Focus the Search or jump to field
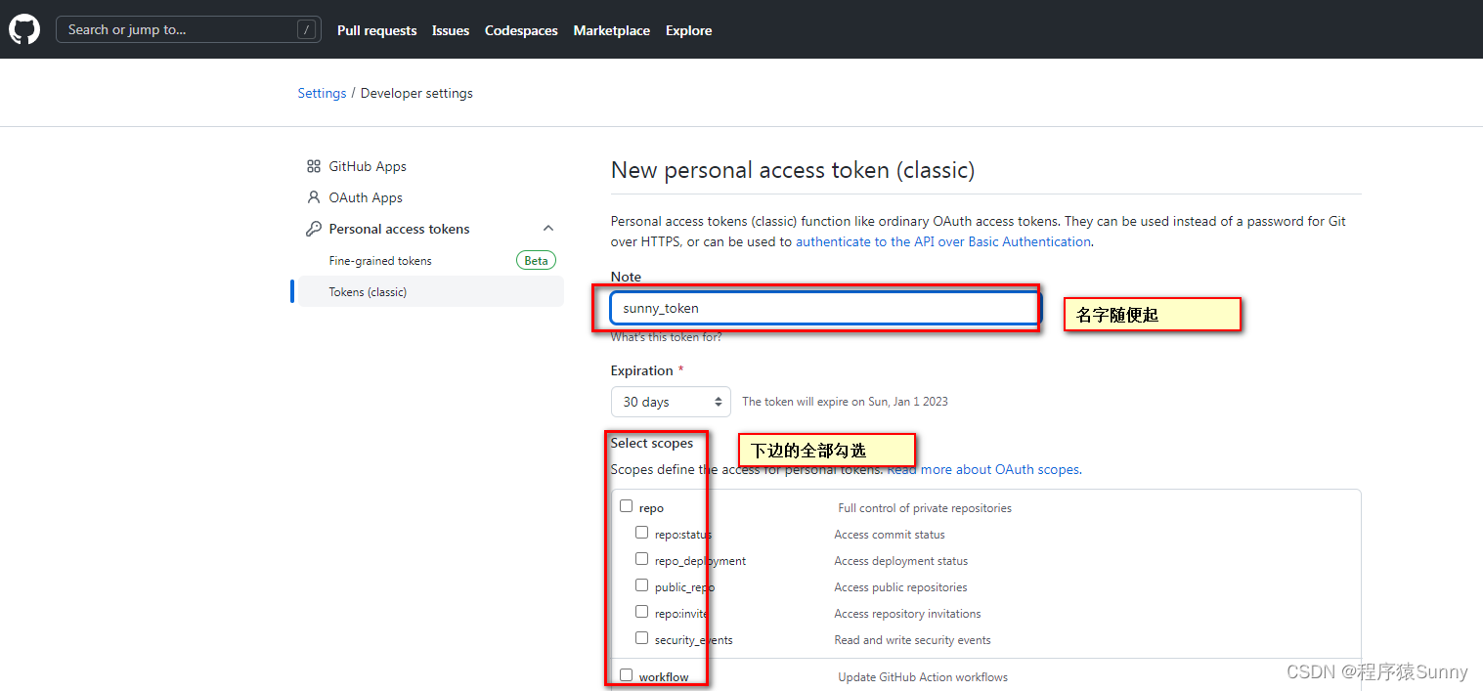This screenshot has height=691, width=1483. (x=189, y=29)
